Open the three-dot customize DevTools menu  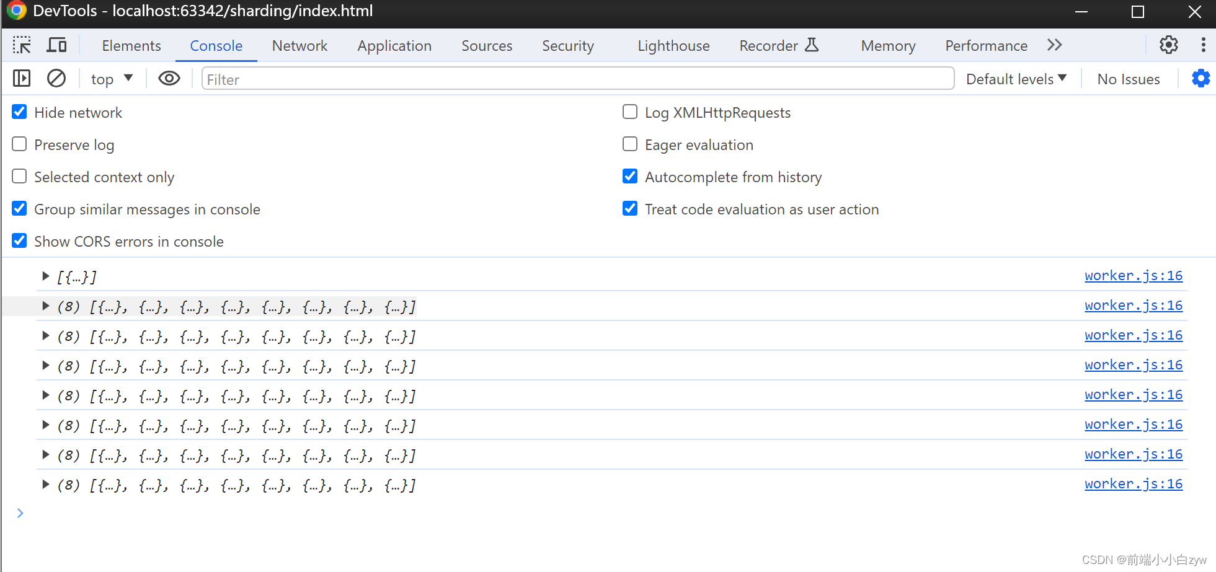tap(1203, 45)
